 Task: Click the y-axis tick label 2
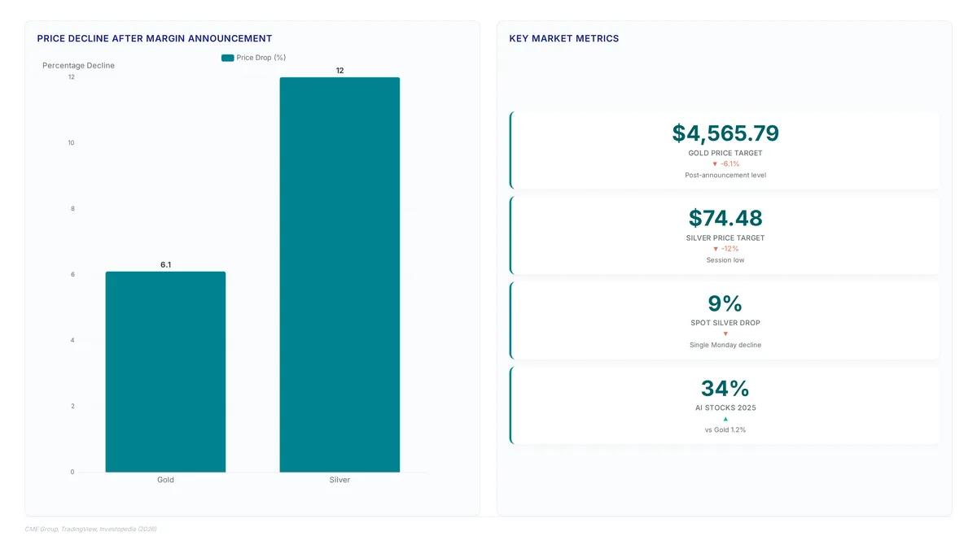tap(72, 406)
